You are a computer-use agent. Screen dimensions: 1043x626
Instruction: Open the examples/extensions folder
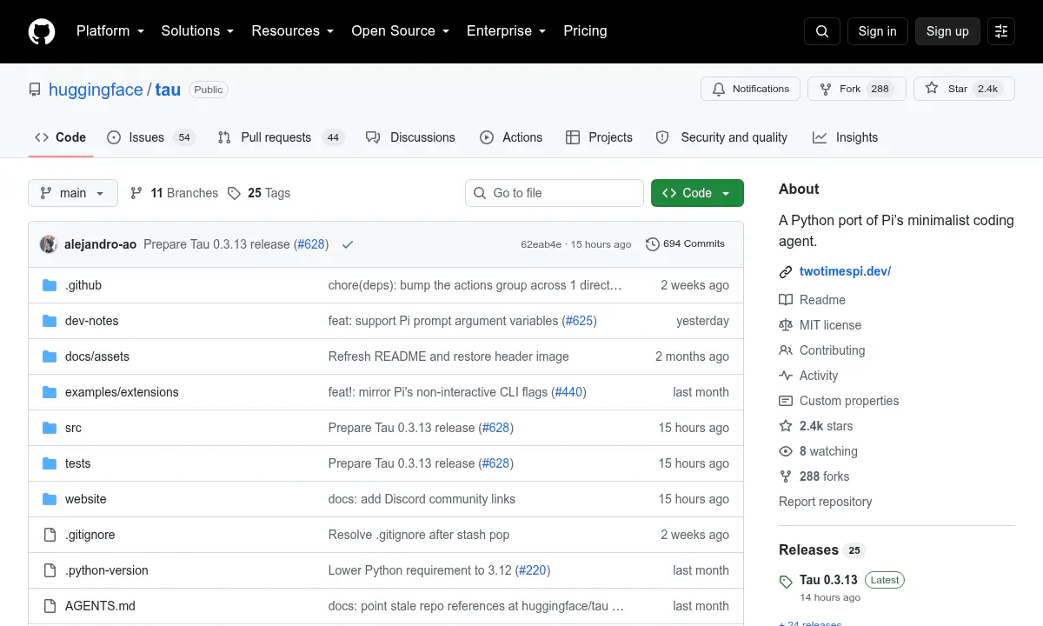coord(122,392)
